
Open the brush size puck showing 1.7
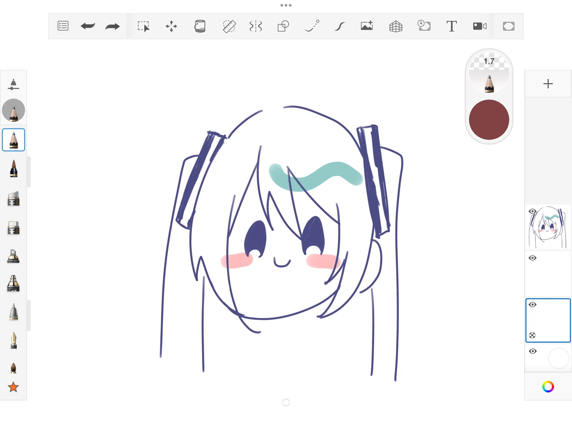(489, 73)
